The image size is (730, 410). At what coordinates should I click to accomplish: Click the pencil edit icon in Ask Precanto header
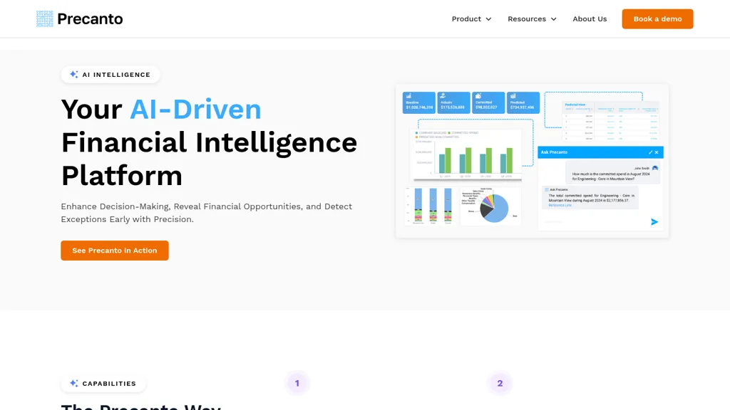(x=650, y=152)
